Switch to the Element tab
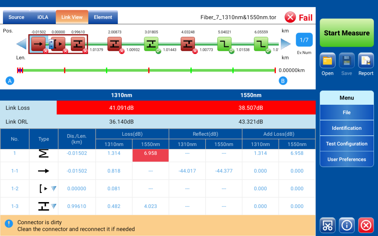The image size is (378, 236). click(103, 17)
